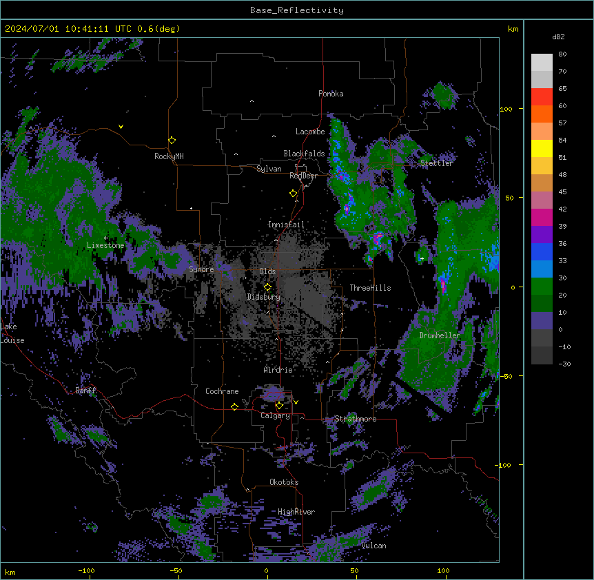
Task: Click the Sundre town label
Action: pyautogui.click(x=201, y=269)
